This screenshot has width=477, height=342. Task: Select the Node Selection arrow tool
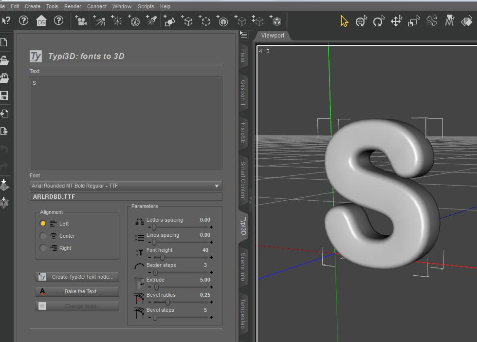click(344, 21)
